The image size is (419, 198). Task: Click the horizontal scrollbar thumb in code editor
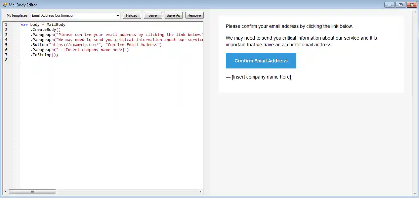click(33, 192)
